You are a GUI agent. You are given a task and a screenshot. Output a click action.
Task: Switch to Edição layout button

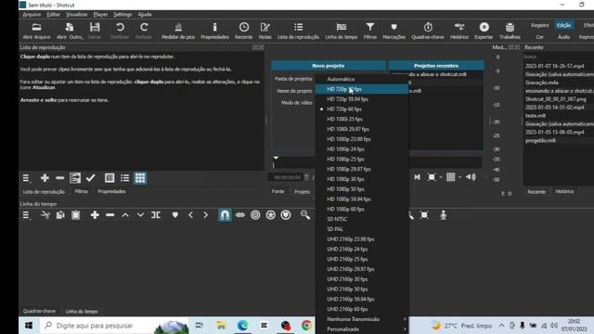coord(563,25)
